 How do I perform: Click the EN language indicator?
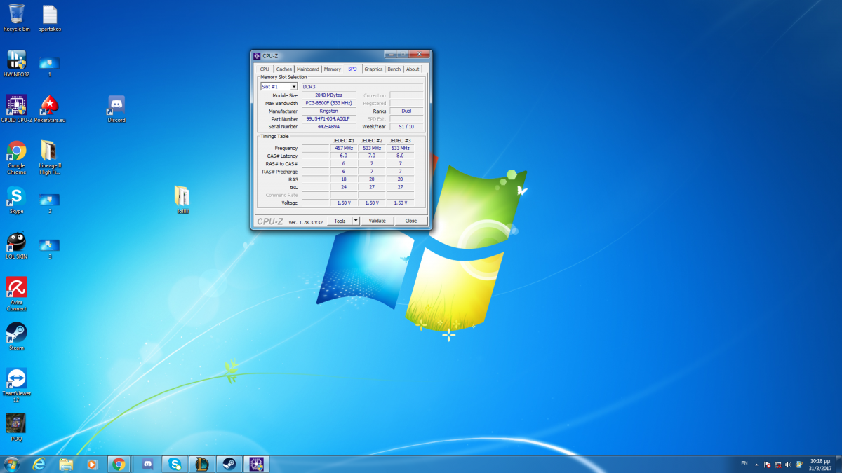coord(744,464)
